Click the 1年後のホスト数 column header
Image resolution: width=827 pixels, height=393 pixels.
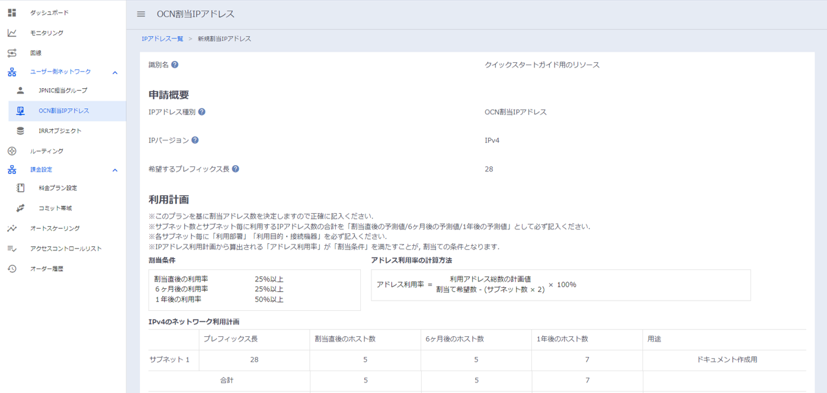[562, 339]
